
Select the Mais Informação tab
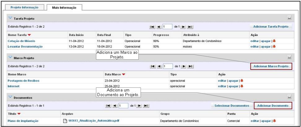pyautogui.click(x=64, y=8)
